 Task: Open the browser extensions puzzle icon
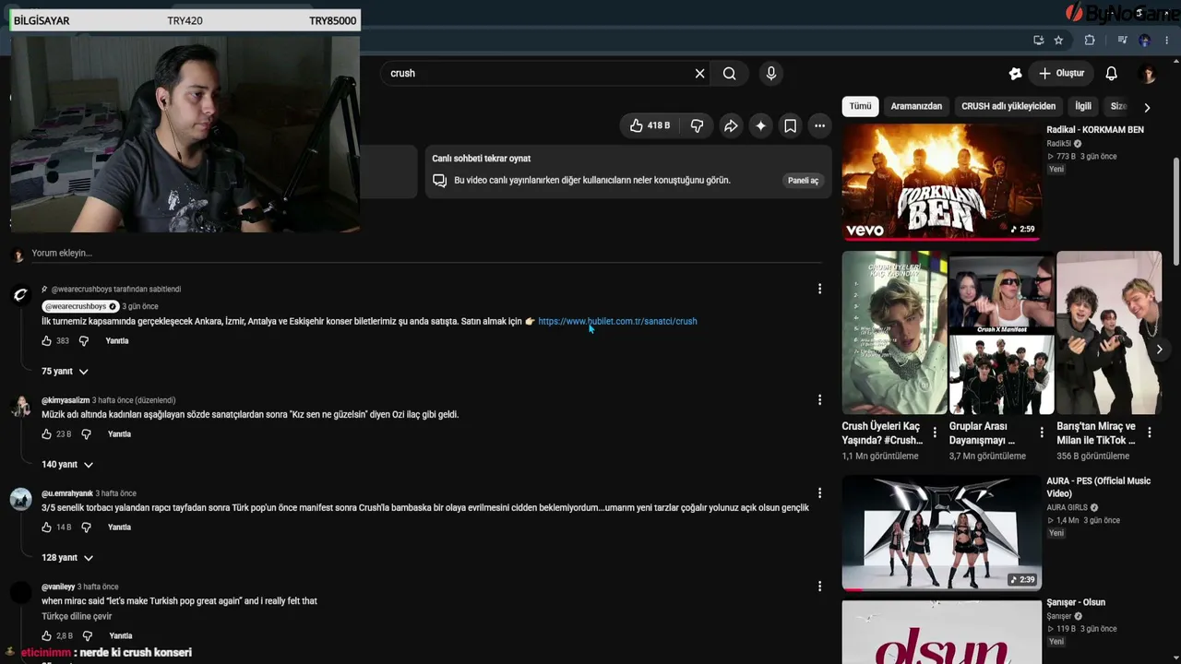(1090, 41)
